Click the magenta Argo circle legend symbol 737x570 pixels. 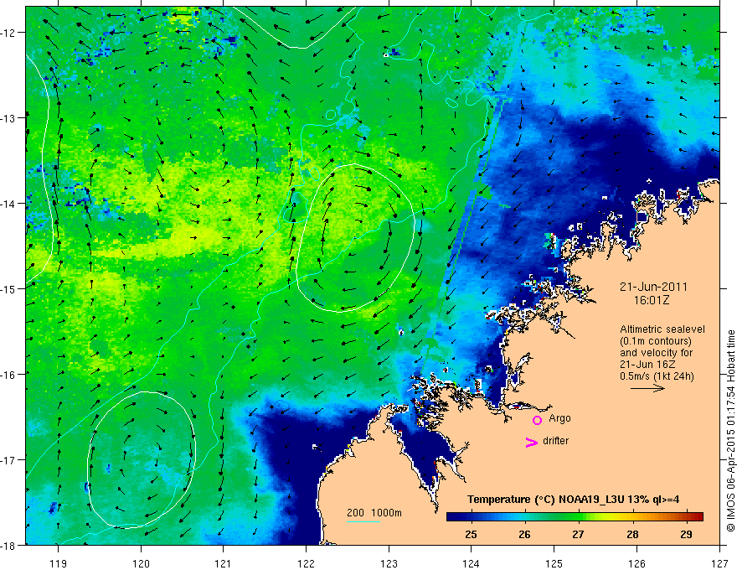(x=537, y=420)
